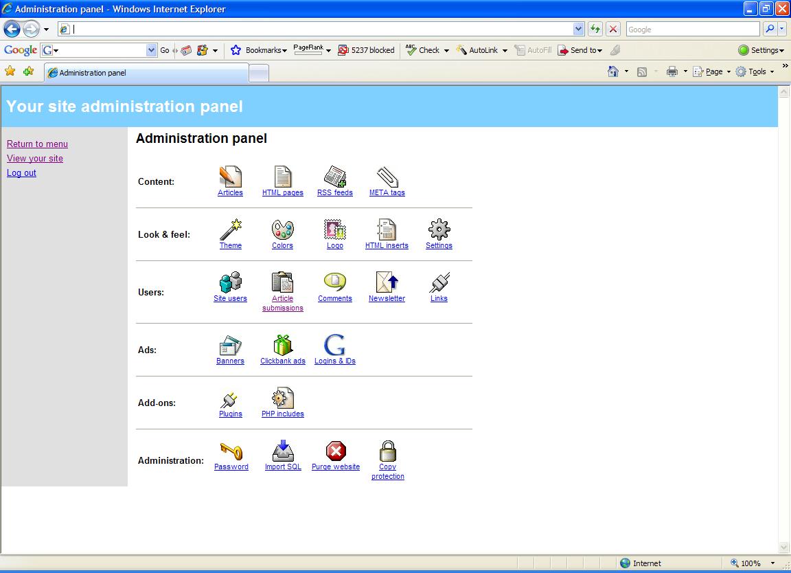The image size is (791, 573).
Task: Click the Google search box at top right
Action: pos(693,30)
